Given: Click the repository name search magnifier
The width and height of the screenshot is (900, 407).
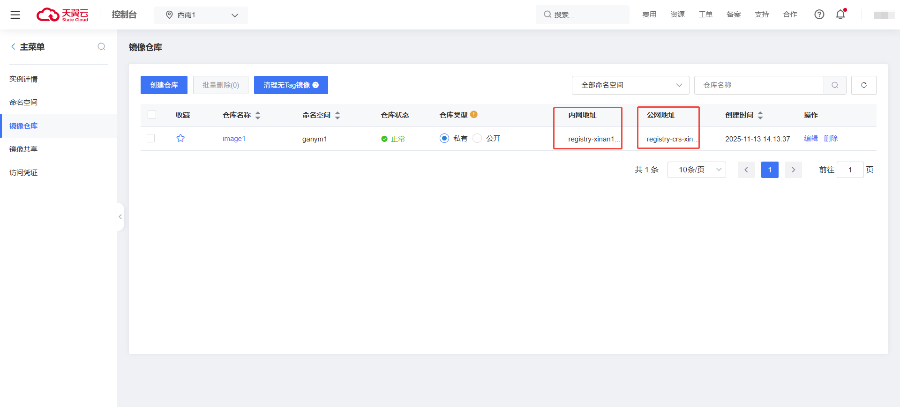Looking at the screenshot, I should point(834,85).
